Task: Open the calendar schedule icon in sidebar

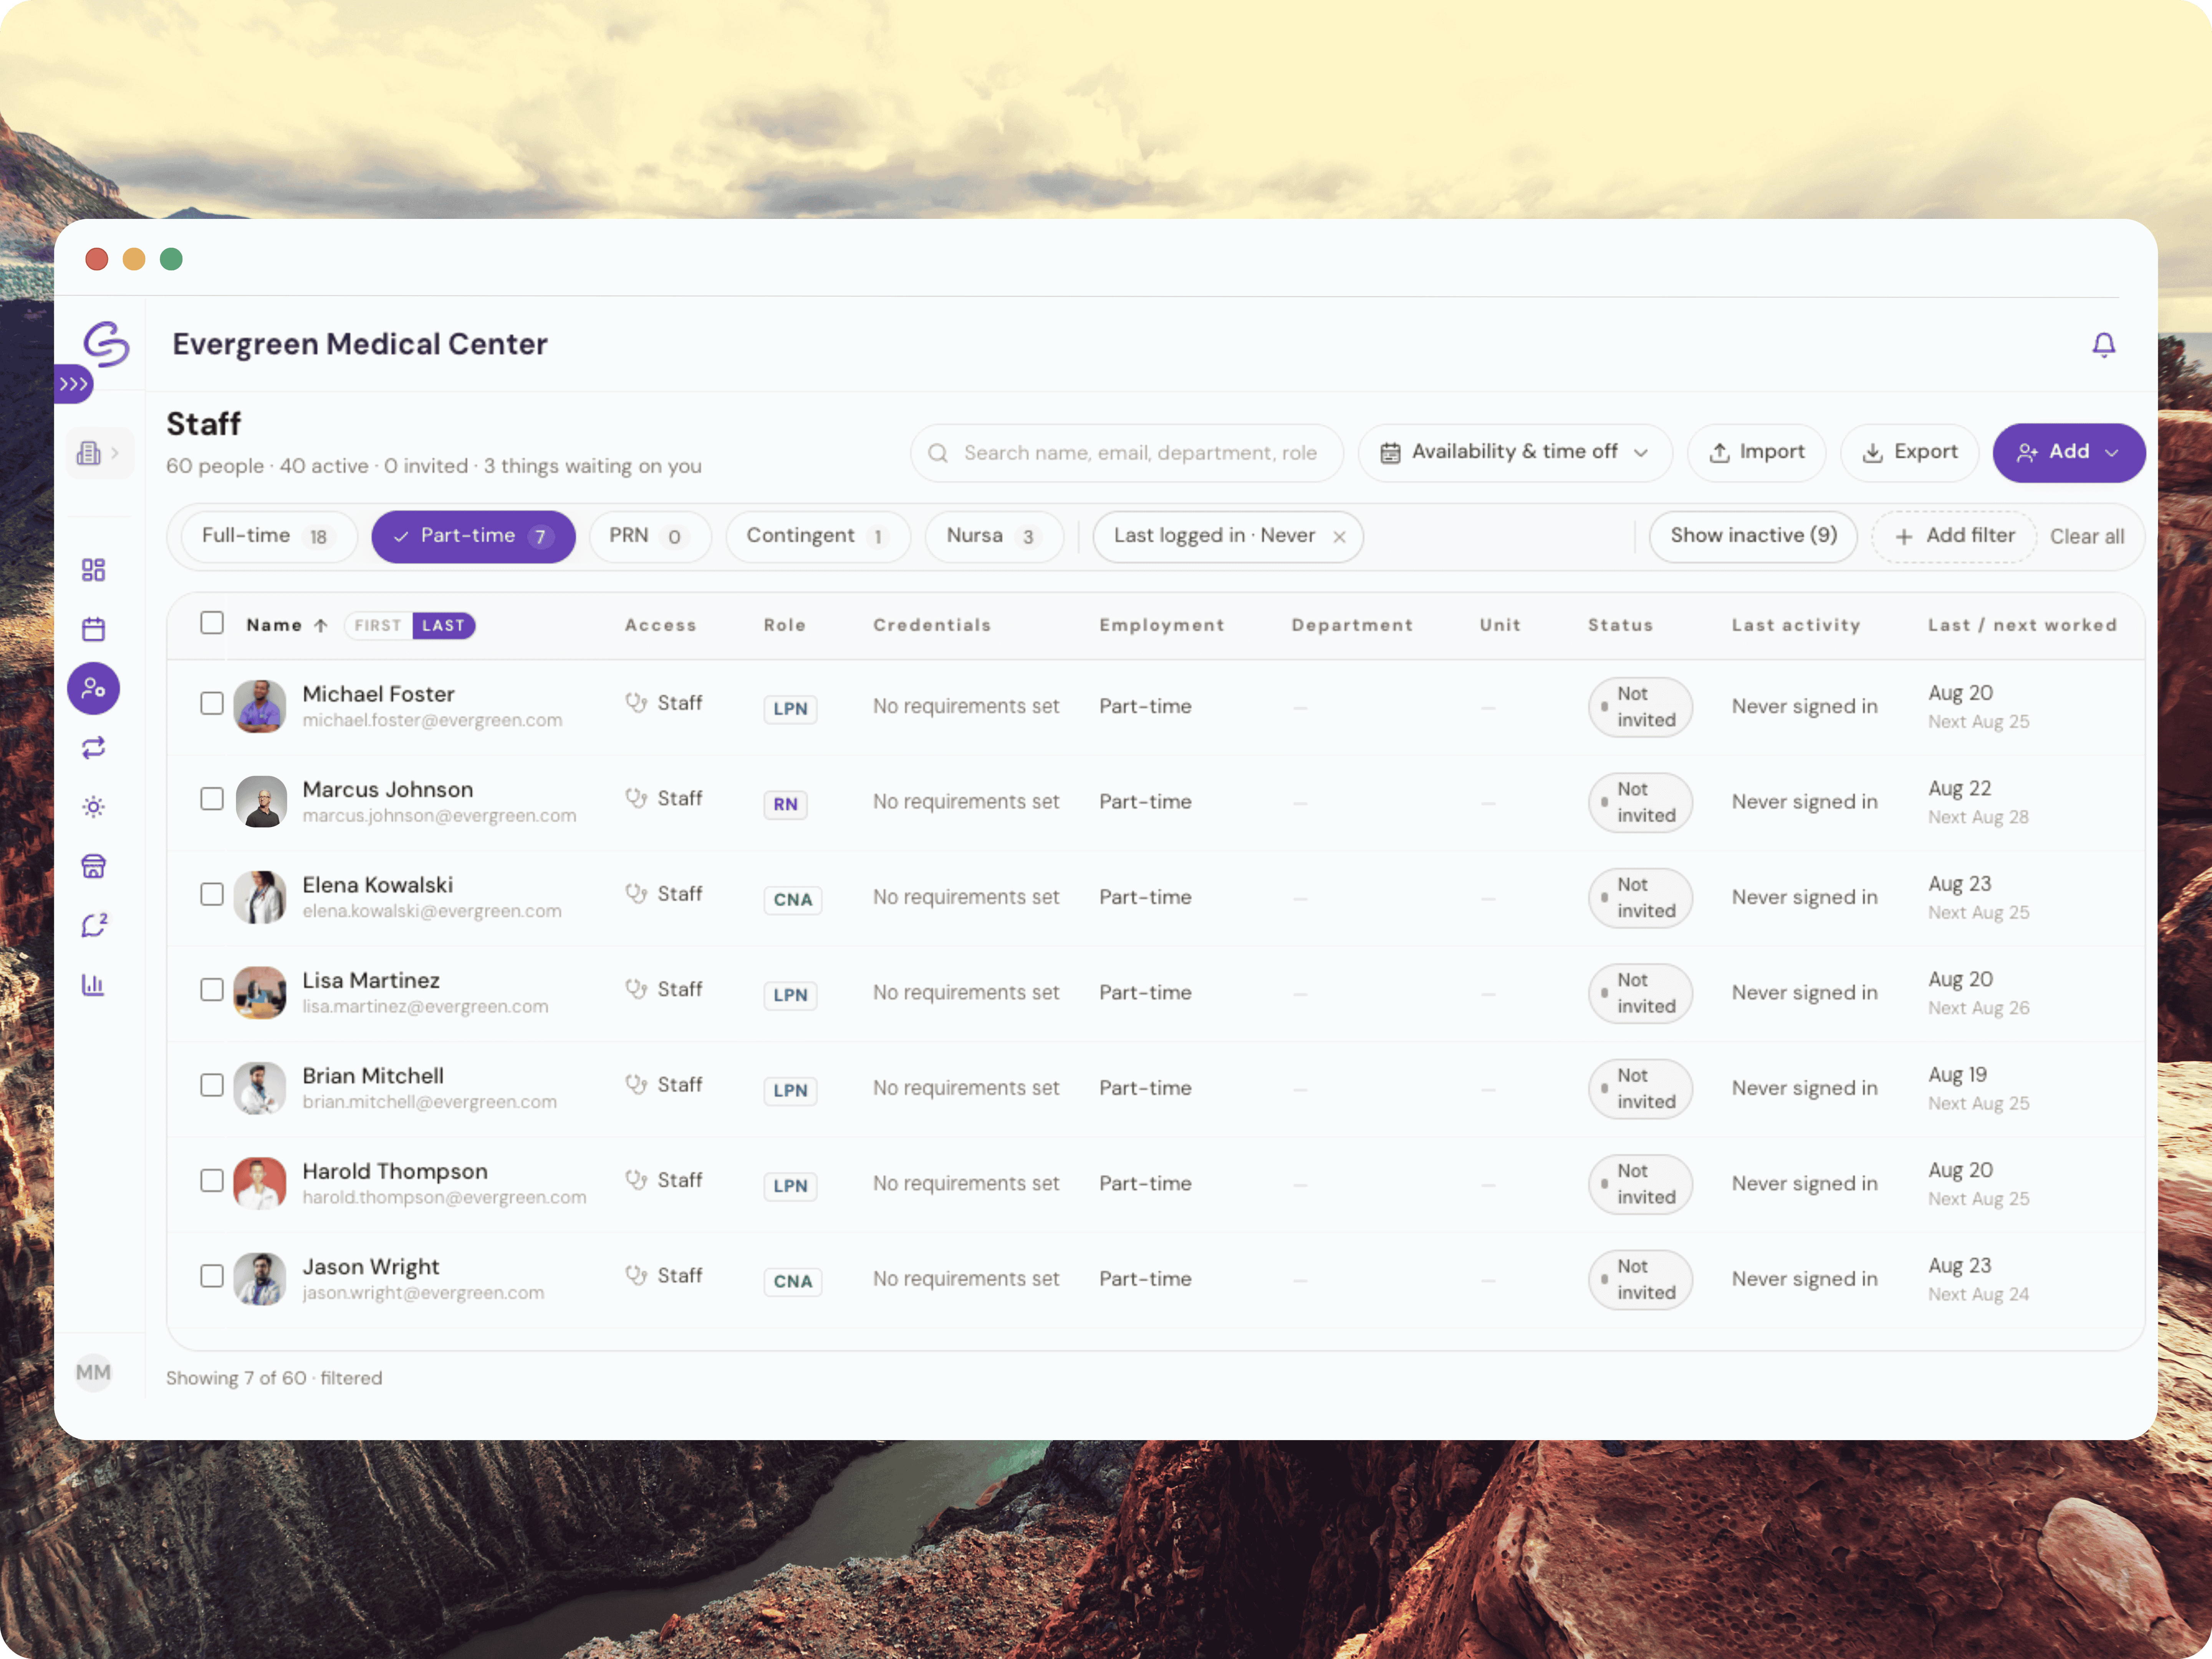Action: [93, 629]
